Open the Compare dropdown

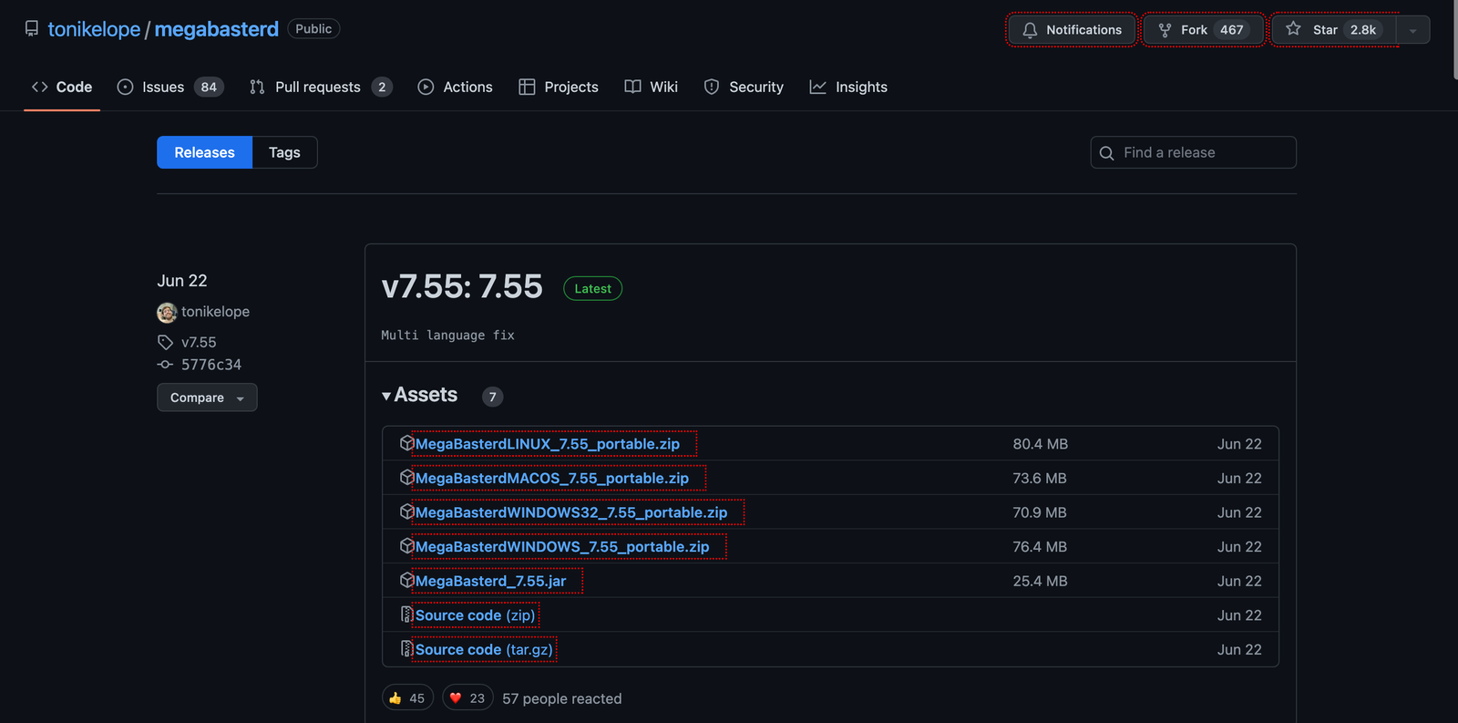click(207, 398)
